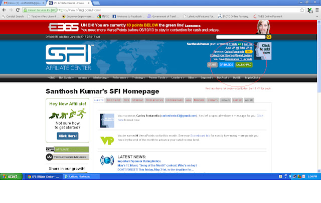
Task: Click the yellow search magnifier button
Action: [269, 37]
